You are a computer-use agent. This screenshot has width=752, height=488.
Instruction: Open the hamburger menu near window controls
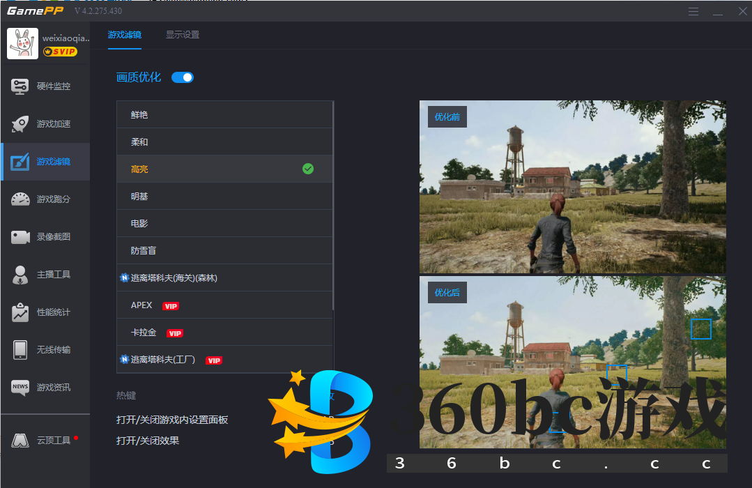pos(693,11)
